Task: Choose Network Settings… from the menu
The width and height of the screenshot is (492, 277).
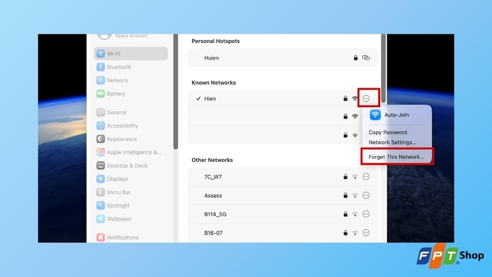Action: [392, 142]
